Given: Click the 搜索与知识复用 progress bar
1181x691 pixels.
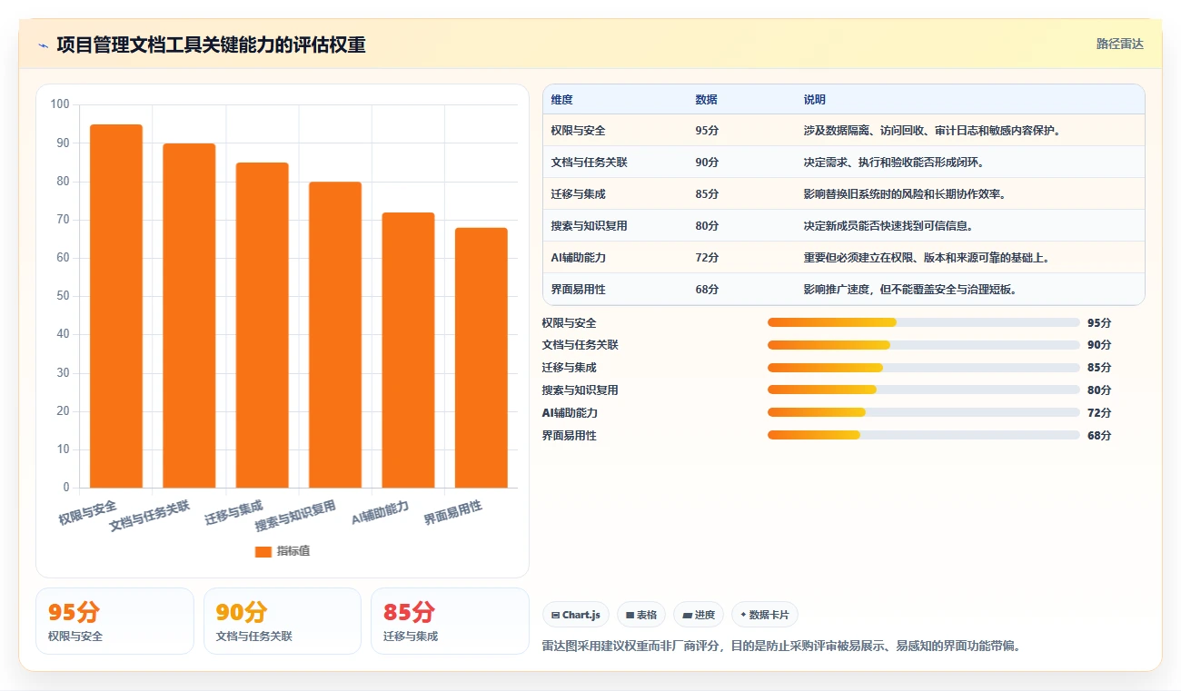Looking at the screenshot, I should tap(924, 390).
